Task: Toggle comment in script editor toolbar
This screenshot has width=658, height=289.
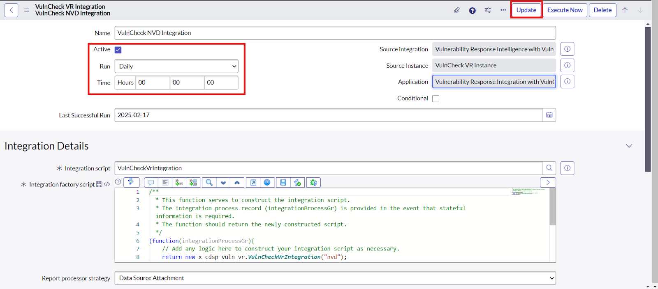Action: pyautogui.click(x=151, y=182)
